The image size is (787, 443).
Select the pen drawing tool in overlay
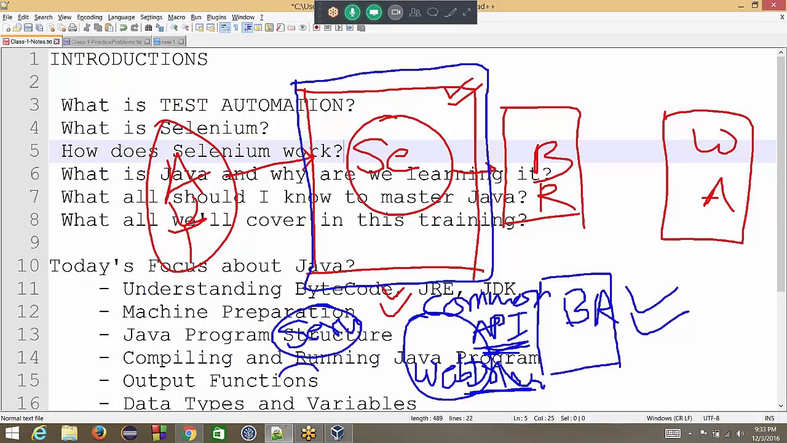pos(451,12)
